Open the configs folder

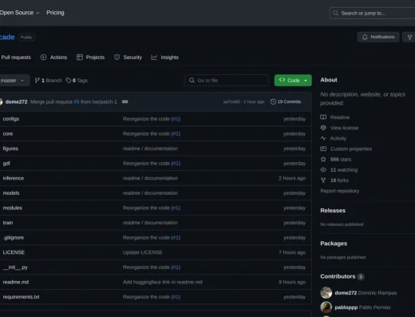click(11, 119)
